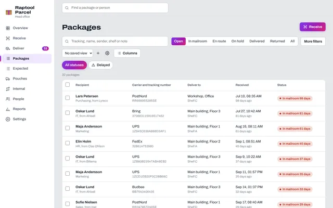Sort by Received column header

[x=242, y=85]
